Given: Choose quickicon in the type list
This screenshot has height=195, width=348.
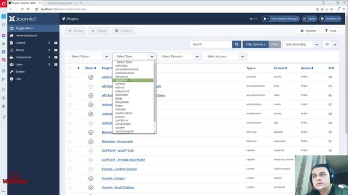Looking at the screenshot, I should [133, 120].
